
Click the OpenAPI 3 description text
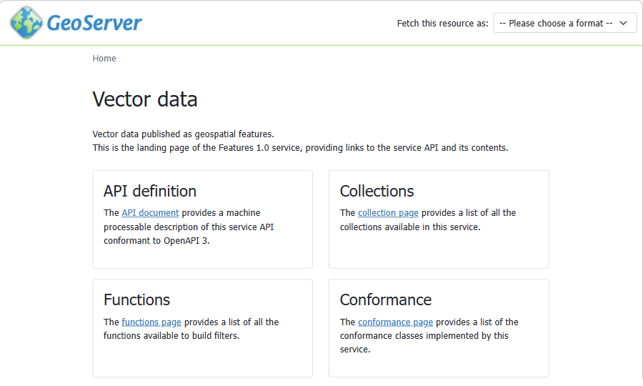pos(156,241)
